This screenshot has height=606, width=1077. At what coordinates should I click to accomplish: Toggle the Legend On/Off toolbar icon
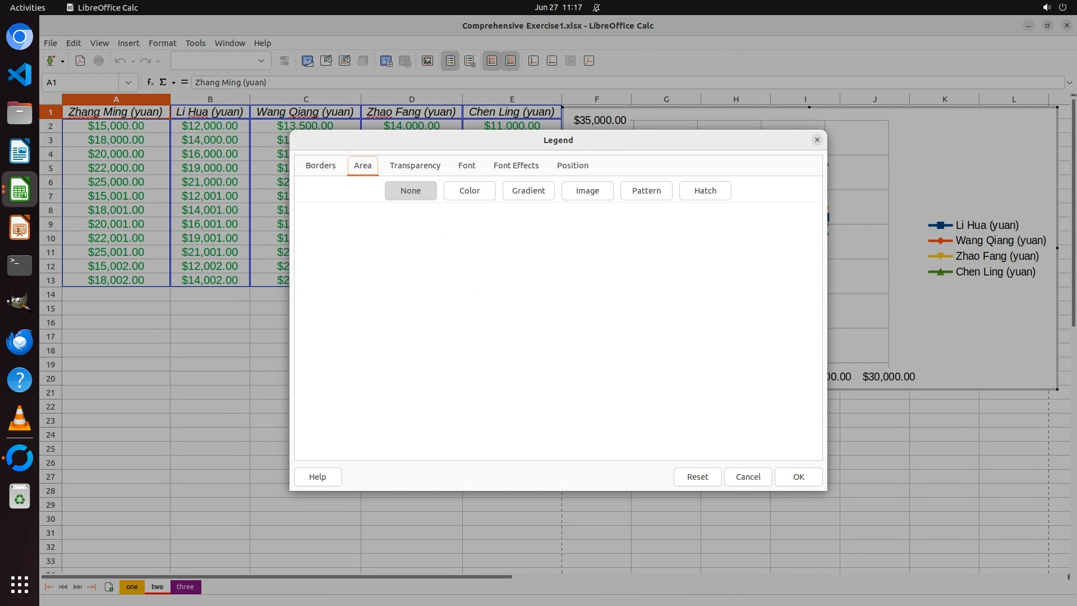(450, 61)
